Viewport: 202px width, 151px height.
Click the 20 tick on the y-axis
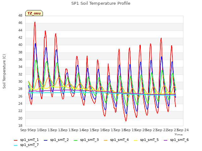[20, 118]
